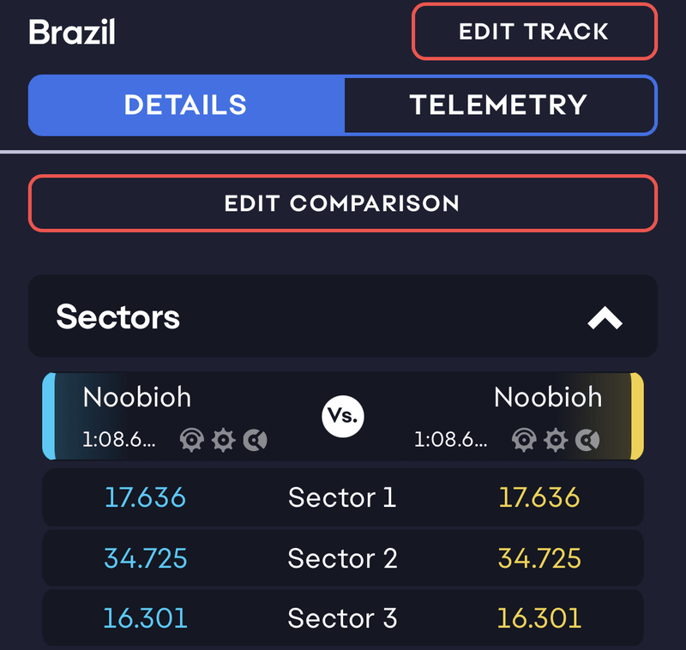Click the Sectors section header

click(x=118, y=316)
